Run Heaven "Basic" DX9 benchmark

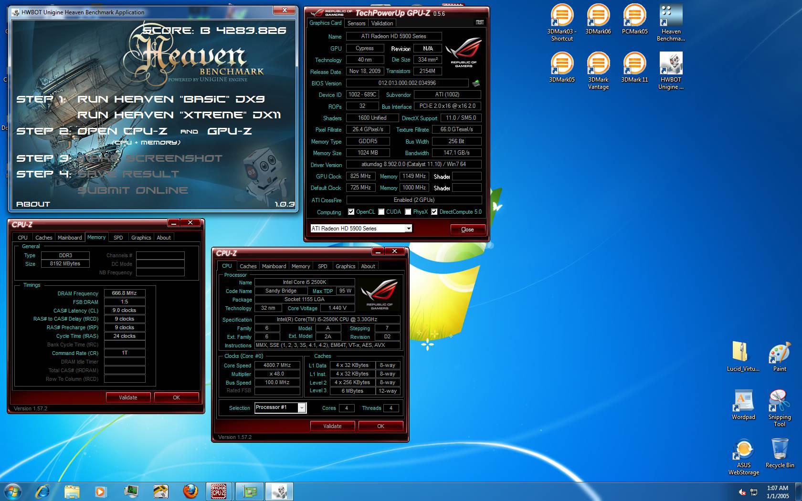171,99
